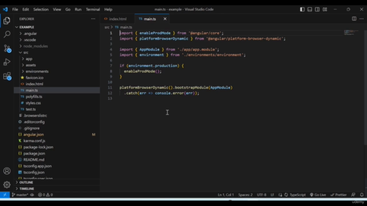Click Prettier in the status bar
Screen dimensions: 367x206
338,195
